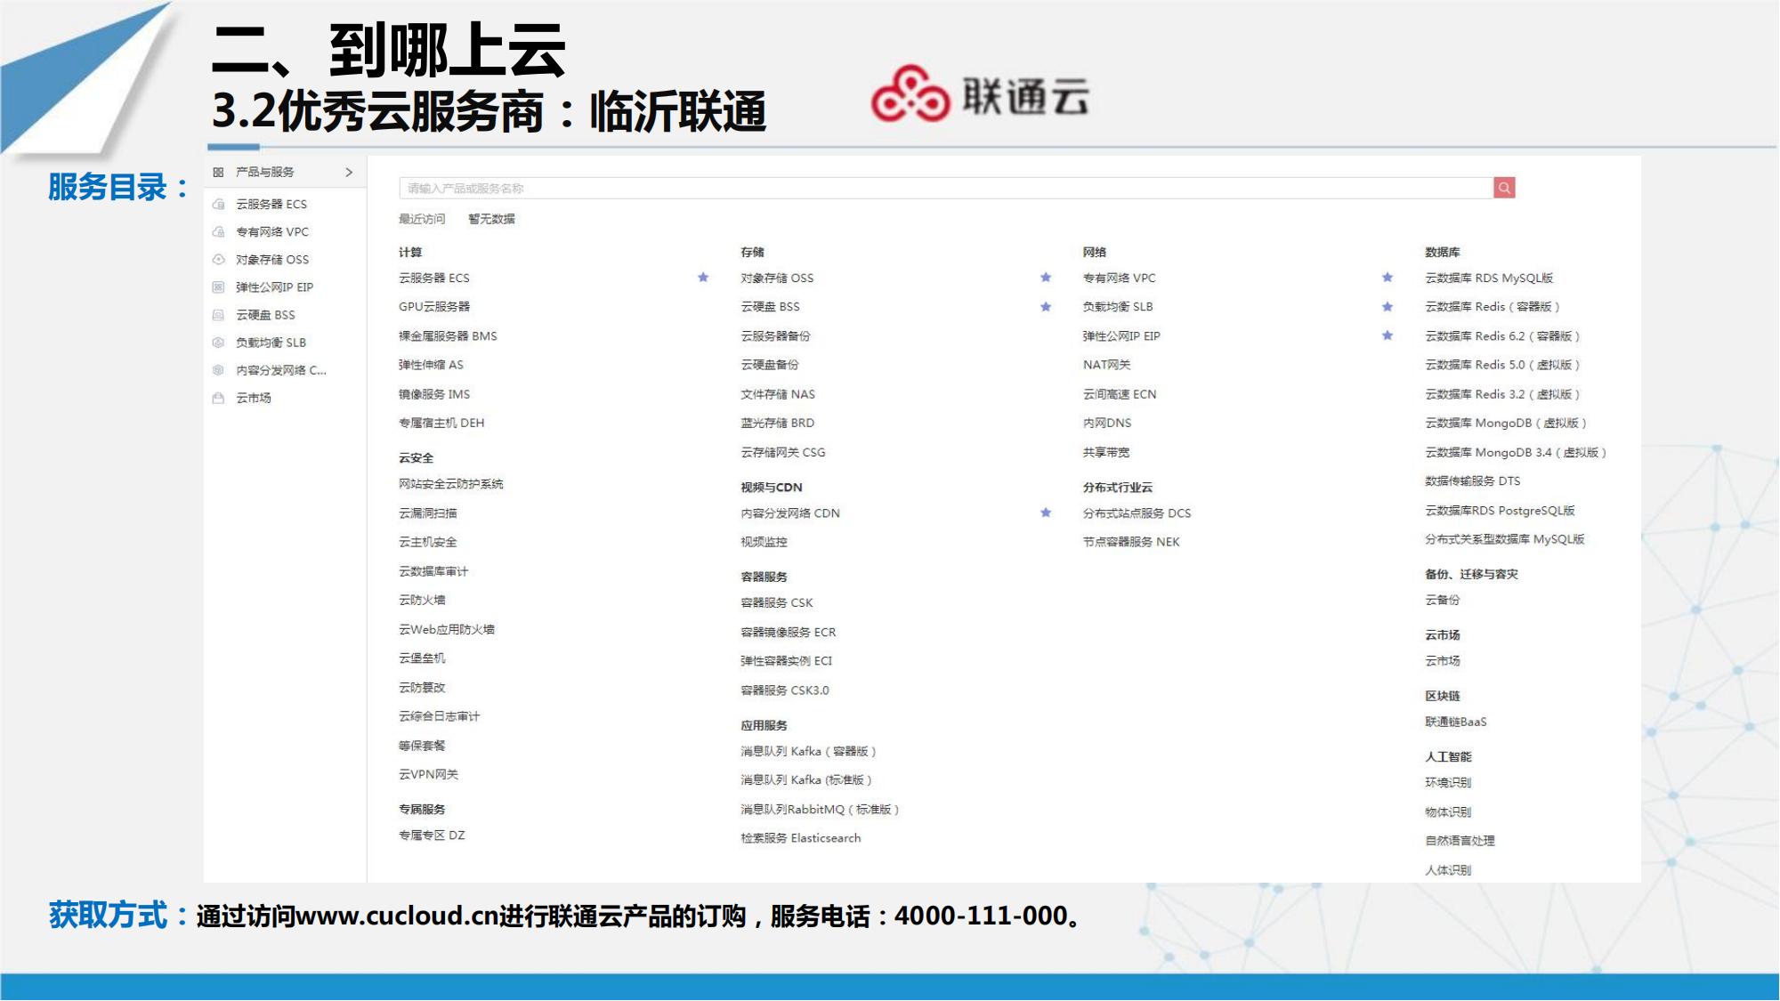Open 专属宿主机 DEH link
This screenshot has height=1001, width=1780.
coord(441,423)
